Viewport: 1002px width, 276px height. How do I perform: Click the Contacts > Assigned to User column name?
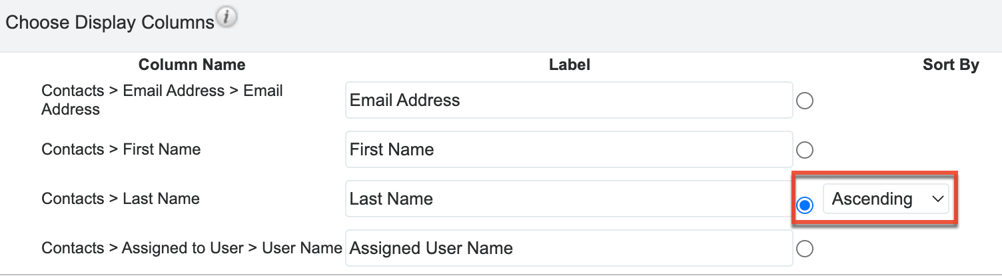(x=191, y=249)
